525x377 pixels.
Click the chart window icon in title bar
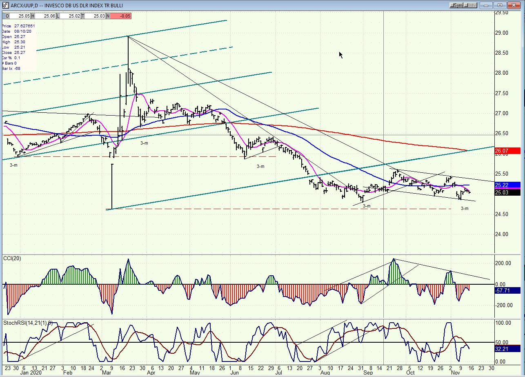click(6, 5)
